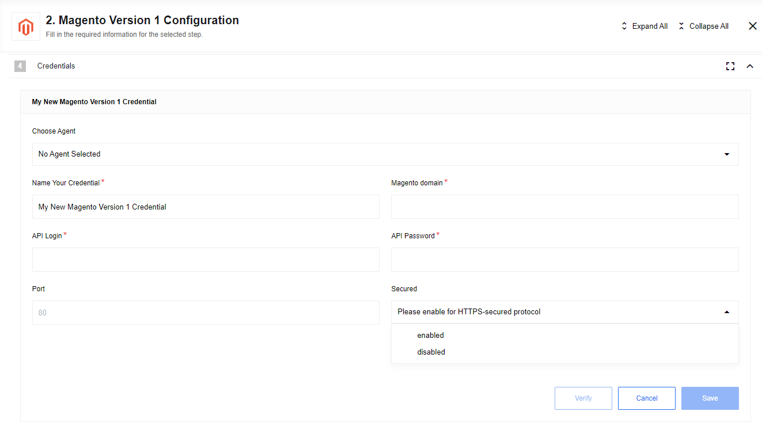Focus the Magento domain input
Screen dimensions: 762x430
[564, 207]
